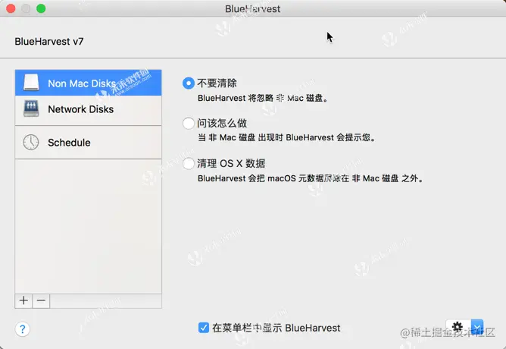This screenshot has height=349, width=506.
Task: Click the Network Disks server icon
Action: (31, 108)
